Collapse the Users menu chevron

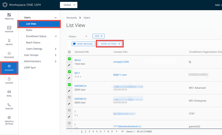(x=56, y=18)
